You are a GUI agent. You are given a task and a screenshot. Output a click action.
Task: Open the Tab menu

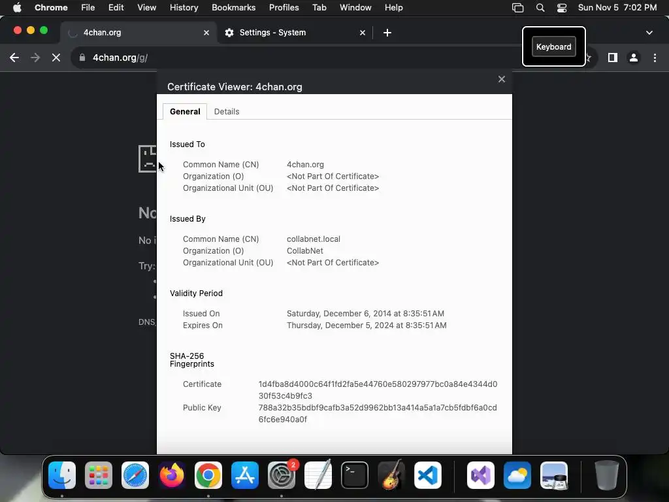(x=319, y=8)
